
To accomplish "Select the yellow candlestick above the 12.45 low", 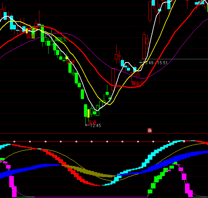I will tap(89, 113).
